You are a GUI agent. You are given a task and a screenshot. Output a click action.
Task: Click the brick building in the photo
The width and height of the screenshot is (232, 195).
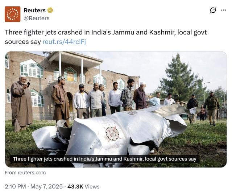(x=67, y=83)
